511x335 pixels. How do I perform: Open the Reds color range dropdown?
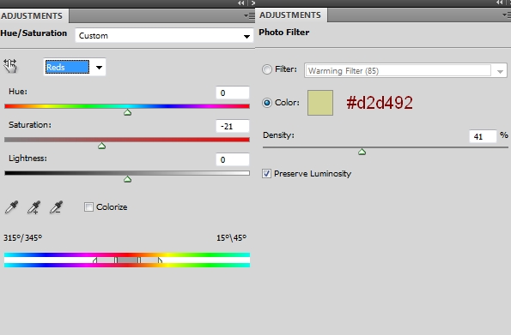click(75, 67)
